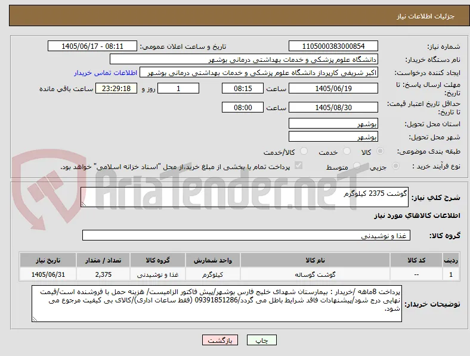The height and width of the screenshot is (356, 470).
Task: Click the گروه کالا column header
Action: pos(157,260)
